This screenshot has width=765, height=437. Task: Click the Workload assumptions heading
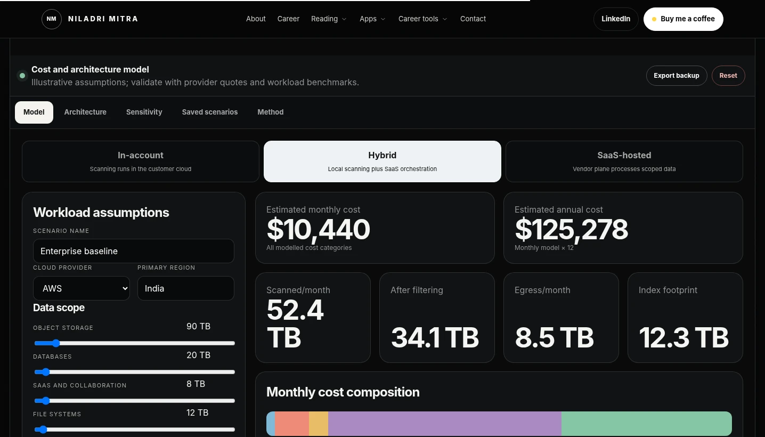click(101, 213)
